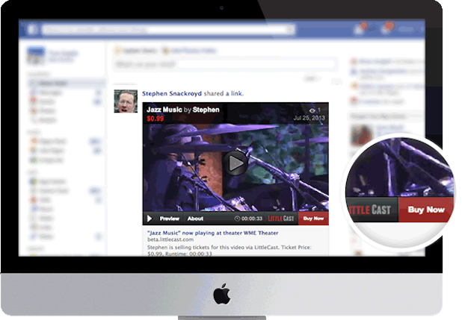This screenshot has height=320, width=462.
Task: Open the About tab in the video player
Action: click(x=195, y=219)
